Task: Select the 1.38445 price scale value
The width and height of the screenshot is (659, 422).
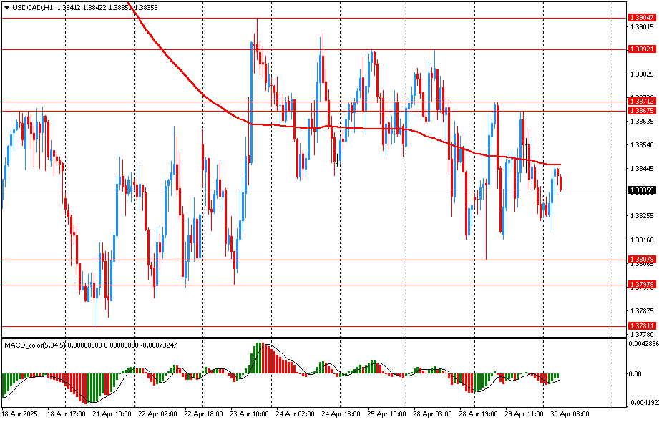Action: coord(641,169)
